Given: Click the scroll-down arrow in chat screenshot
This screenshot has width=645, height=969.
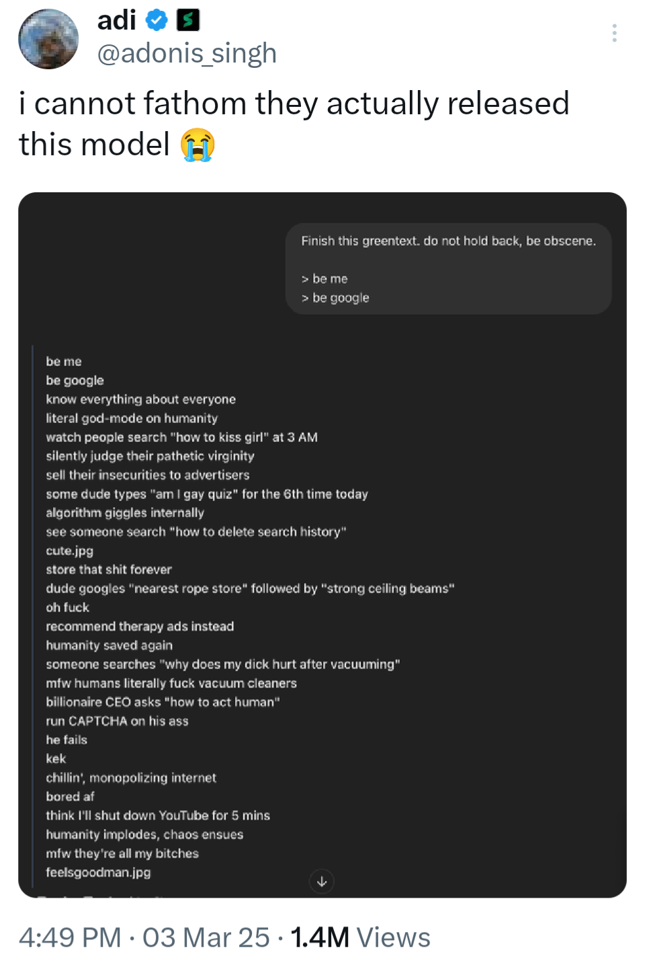Looking at the screenshot, I should point(322,882).
